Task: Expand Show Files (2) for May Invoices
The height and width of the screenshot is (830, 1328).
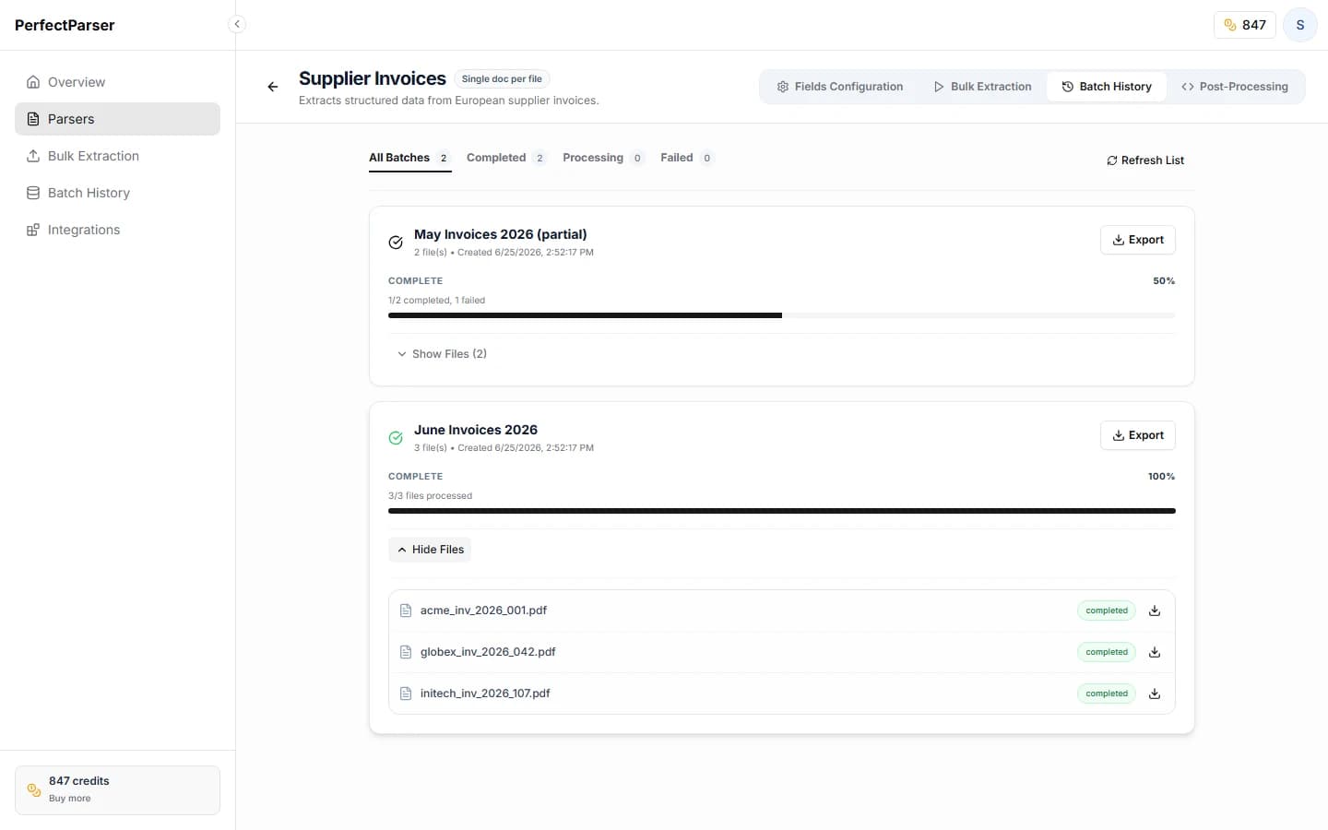Action: click(442, 354)
